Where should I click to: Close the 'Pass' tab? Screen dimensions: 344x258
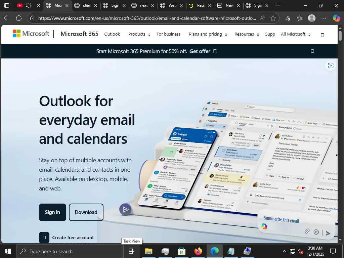click(210, 5)
